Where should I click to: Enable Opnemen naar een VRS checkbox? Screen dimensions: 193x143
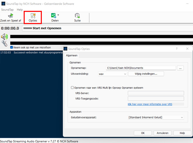coord(72,88)
